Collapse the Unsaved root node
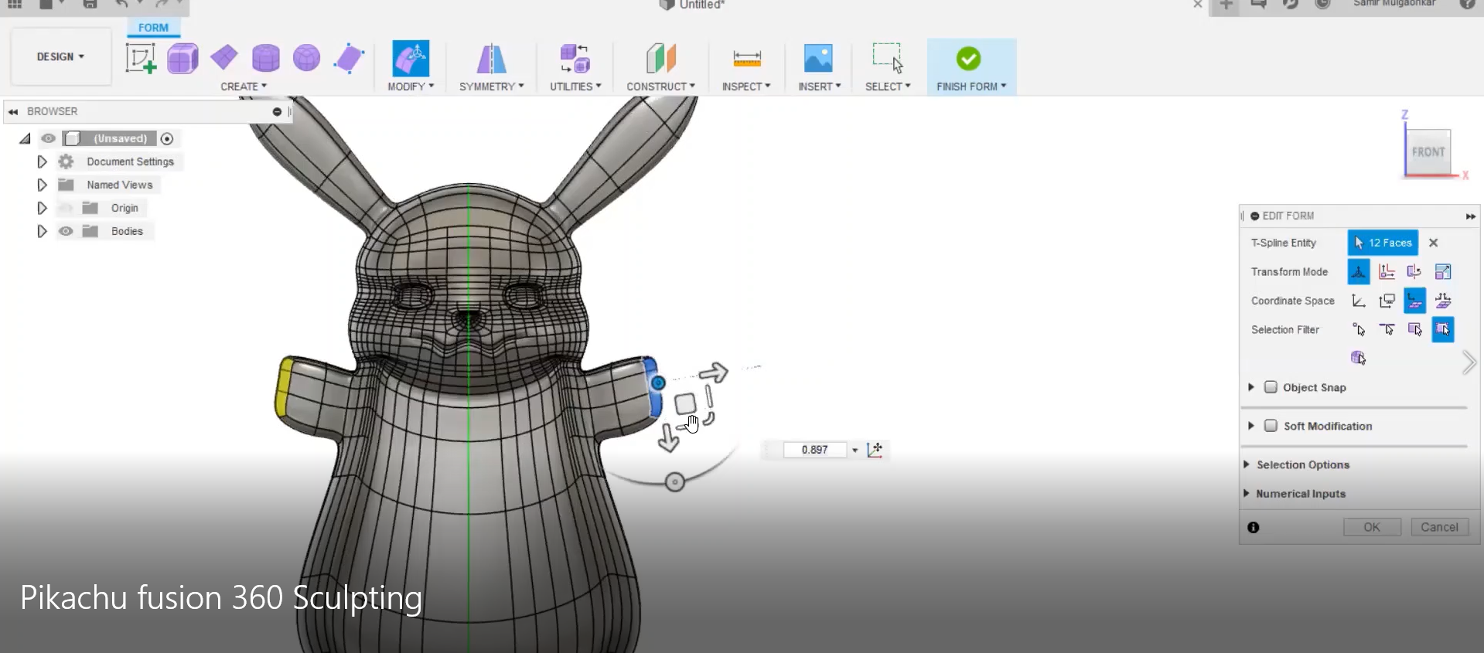The height and width of the screenshot is (653, 1484). (x=25, y=138)
